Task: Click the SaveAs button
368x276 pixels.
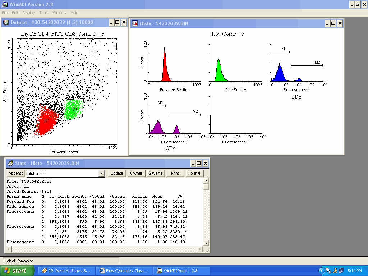Action: (x=155, y=173)
